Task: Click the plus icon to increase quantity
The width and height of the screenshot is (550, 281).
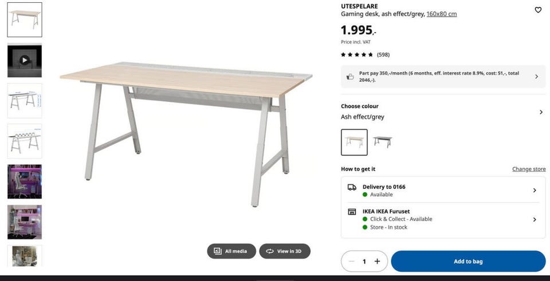Action: coord(377,262)
